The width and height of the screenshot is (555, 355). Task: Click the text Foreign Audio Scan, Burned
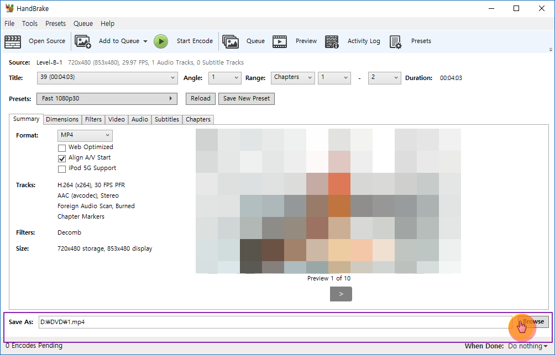[96, 206]
